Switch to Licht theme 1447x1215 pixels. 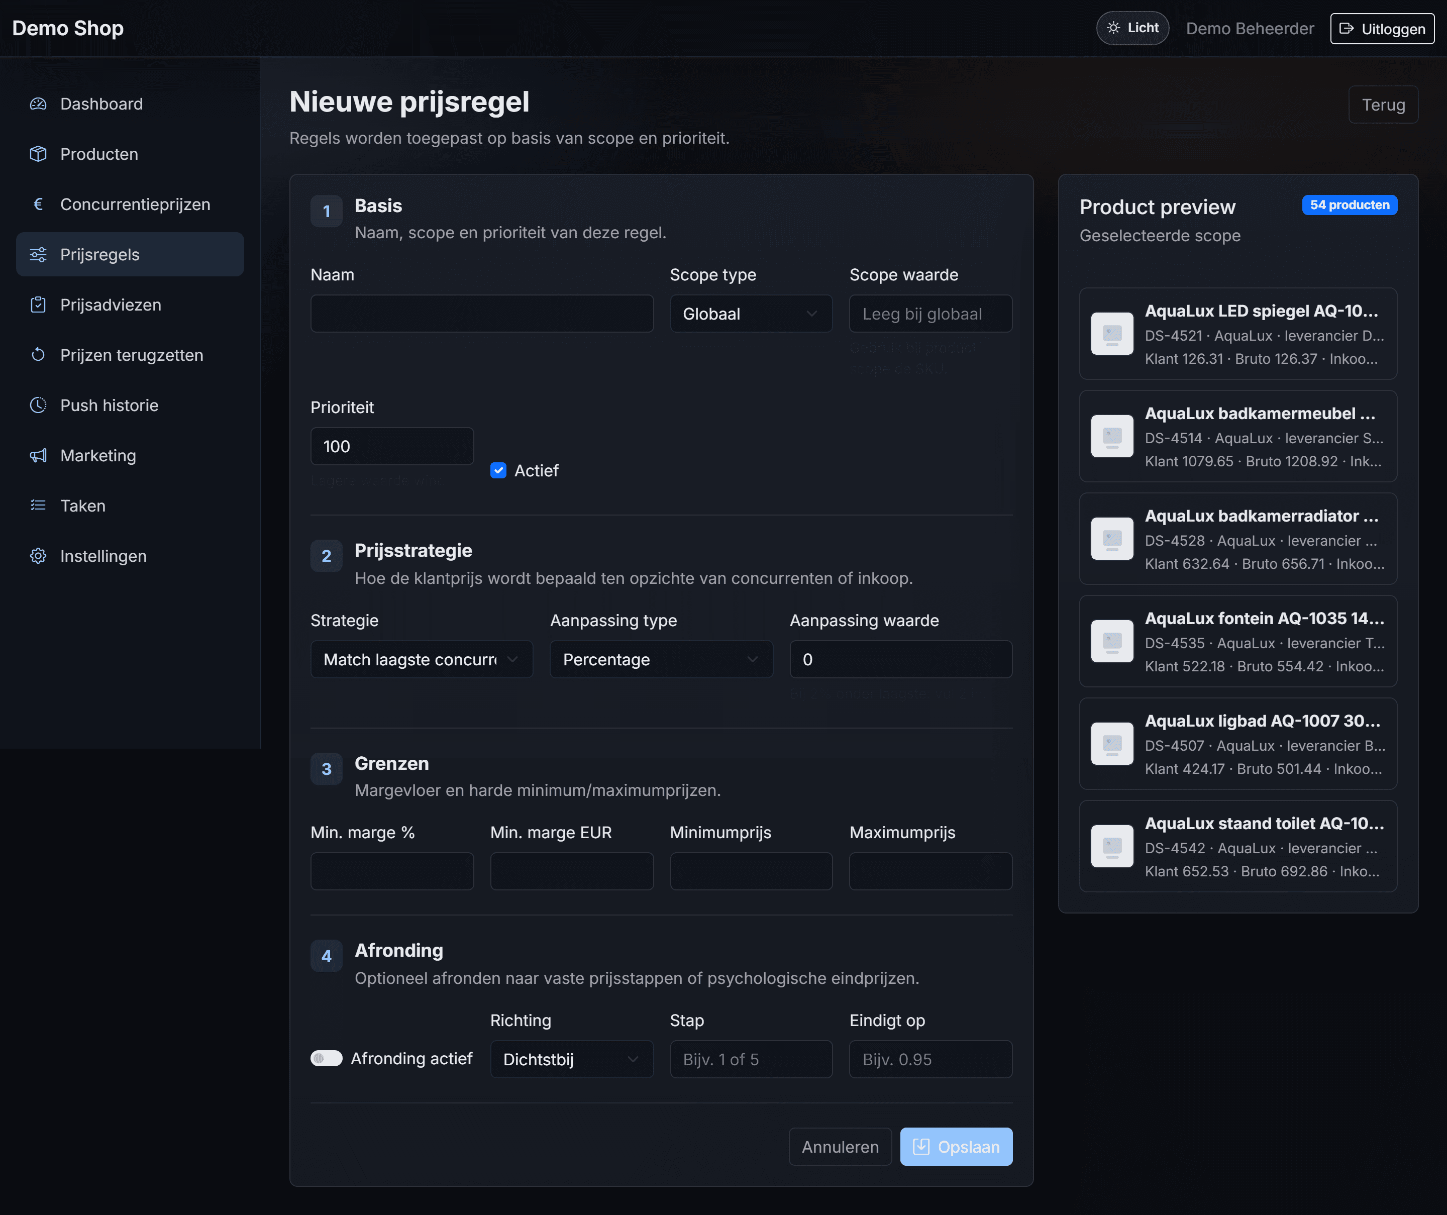[1133, 28]
